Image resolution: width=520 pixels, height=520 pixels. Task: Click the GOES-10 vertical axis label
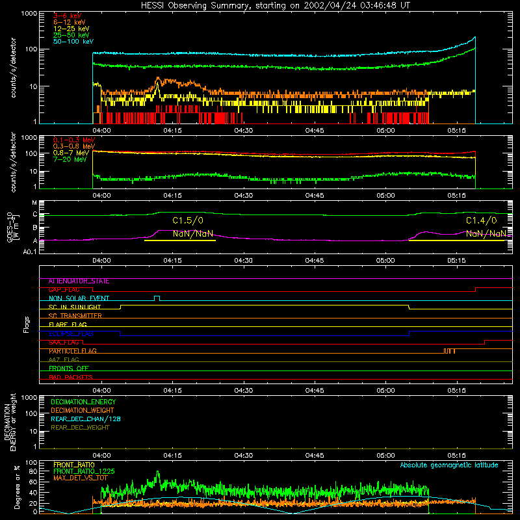coord(12,227)
